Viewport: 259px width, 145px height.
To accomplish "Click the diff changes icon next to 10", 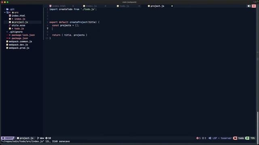I will [x=47, y=138].
